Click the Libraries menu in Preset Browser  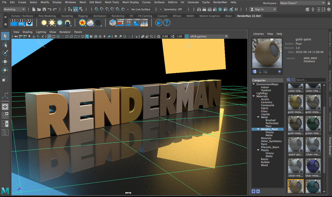(258, 34)
